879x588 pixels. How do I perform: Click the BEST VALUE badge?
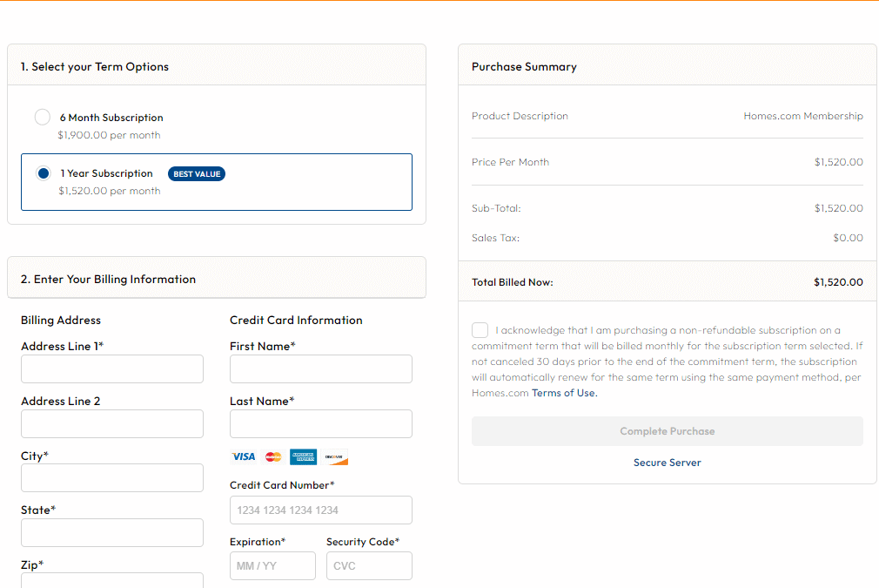(197, 174)
